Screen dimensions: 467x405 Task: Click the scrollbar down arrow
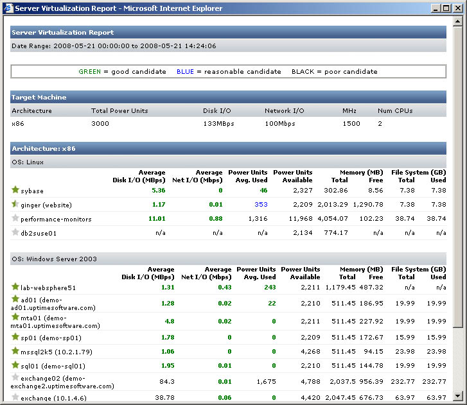(x=457, y=396)
